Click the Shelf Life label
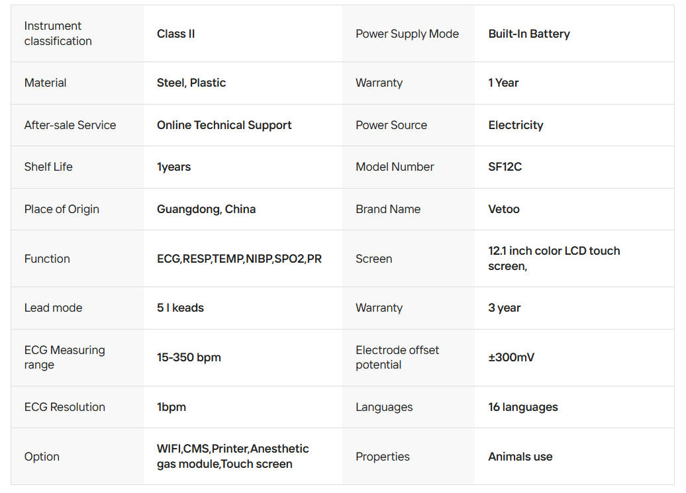 coord(48,167)
